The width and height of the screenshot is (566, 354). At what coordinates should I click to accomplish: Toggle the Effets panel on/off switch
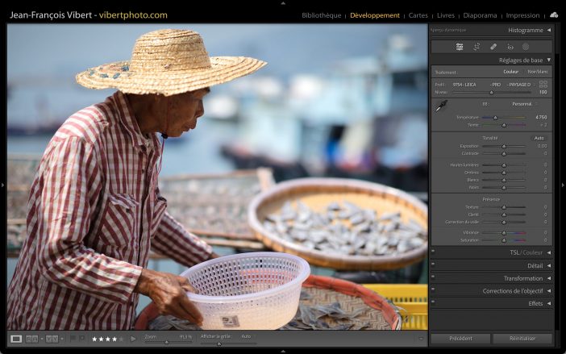(433, 303)
